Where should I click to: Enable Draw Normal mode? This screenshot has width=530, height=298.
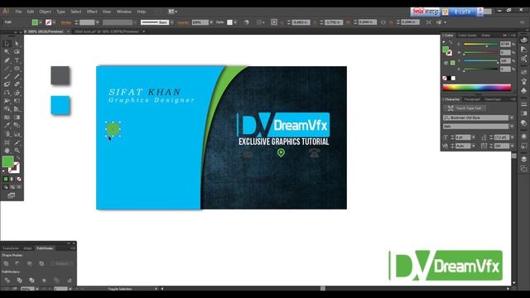coord(6,187)
